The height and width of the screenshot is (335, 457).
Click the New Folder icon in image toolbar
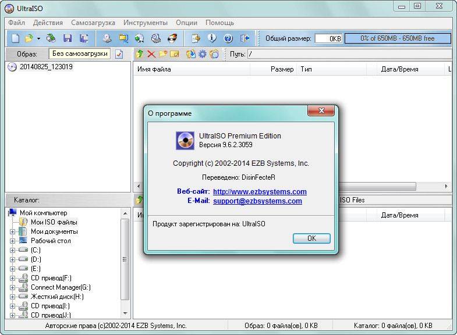[163, 54]
